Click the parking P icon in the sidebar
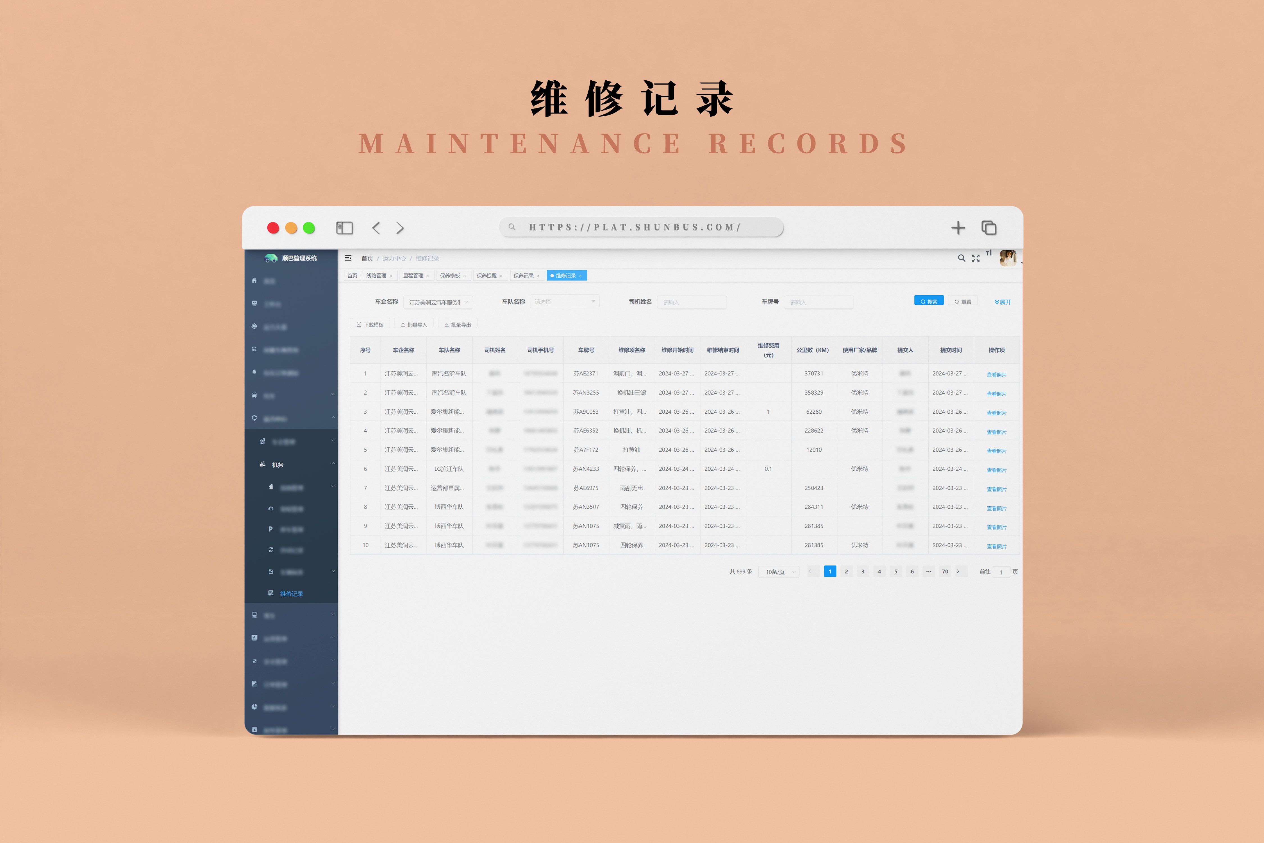1264x843 pixels. pyautogui.click(x=270, y=529)
